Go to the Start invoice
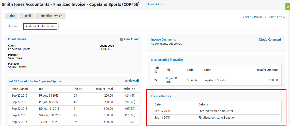The image size is (290, 126). (x=247, y=17)
